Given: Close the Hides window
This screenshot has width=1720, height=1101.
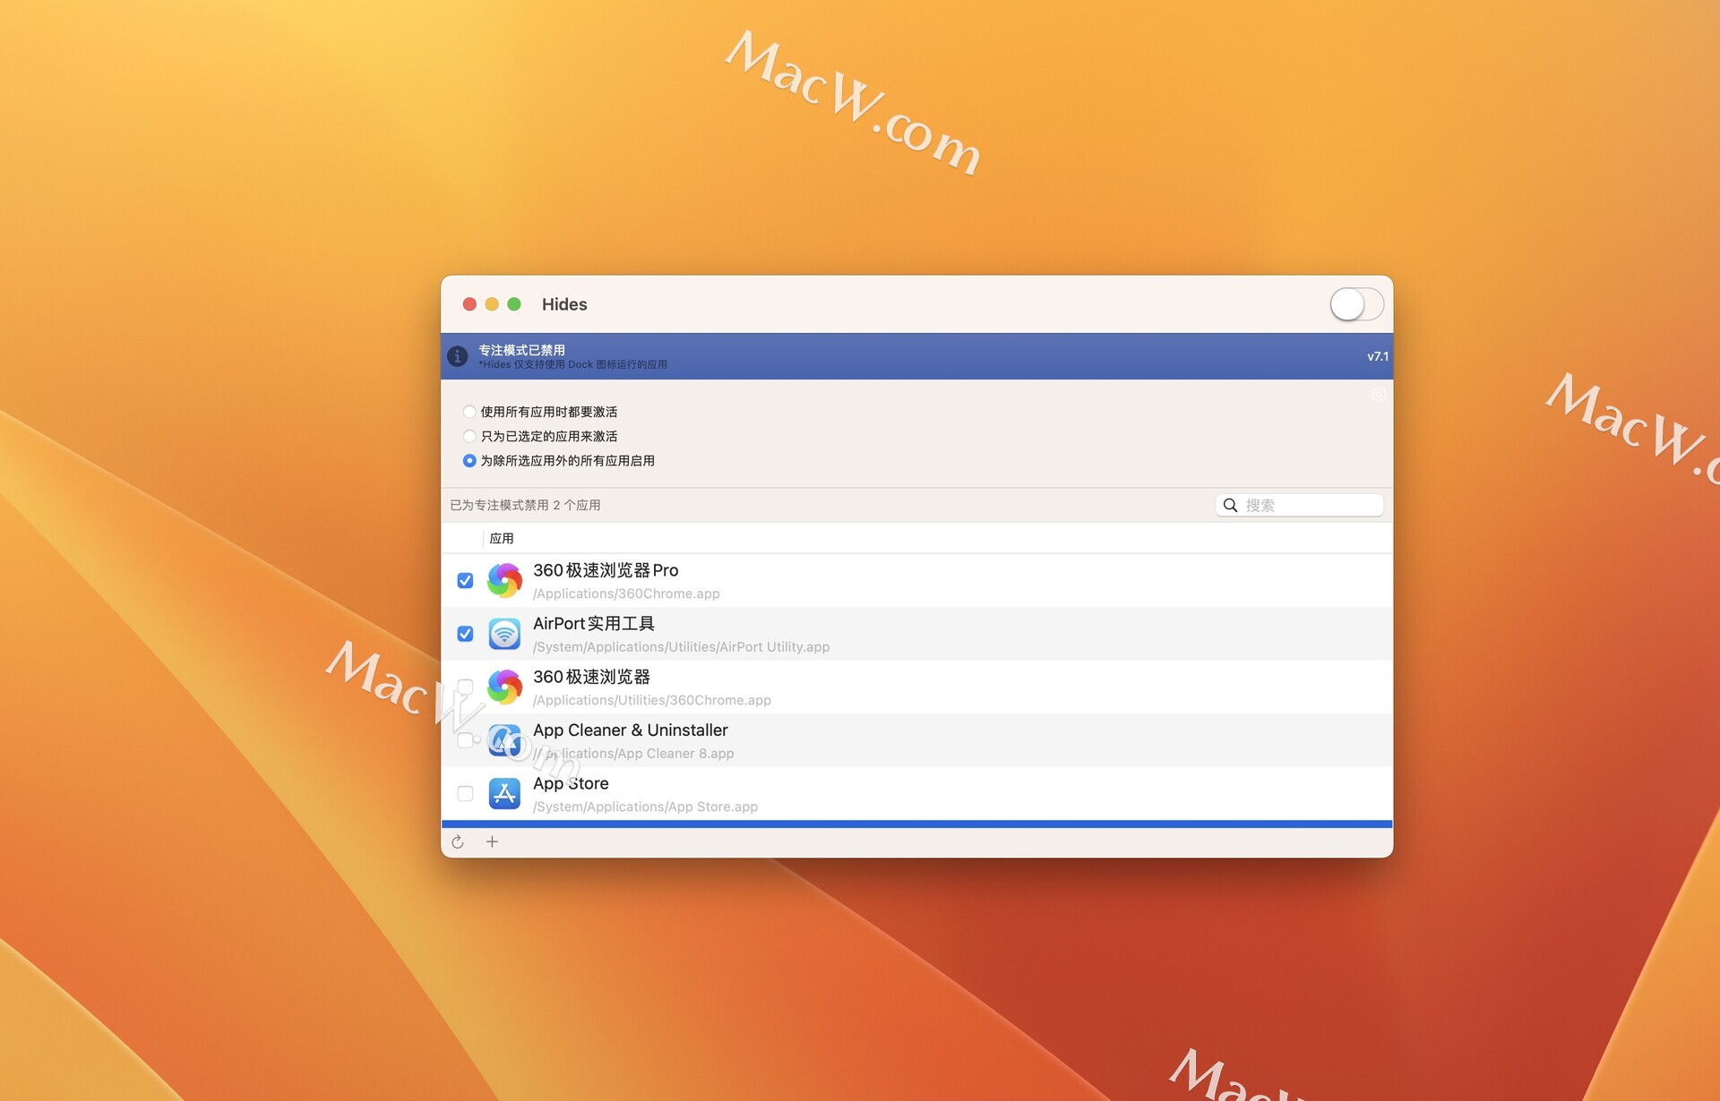Looking at the screenshot, I should [469, 304].
